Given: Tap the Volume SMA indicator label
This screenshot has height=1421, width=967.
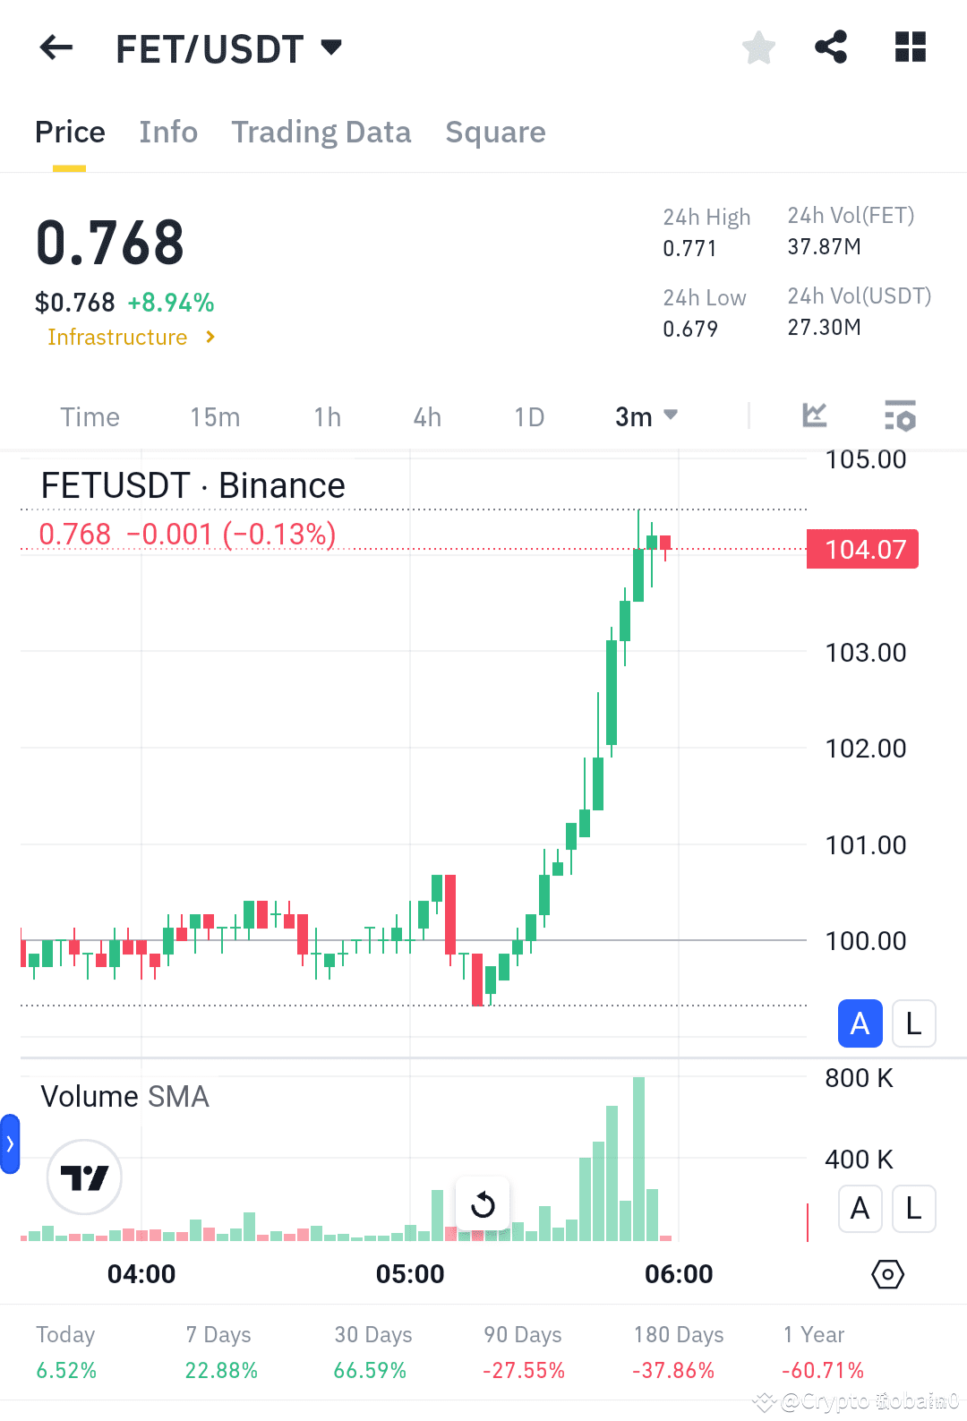Looking at the screenshot, I should click(x=125, y=1097).
